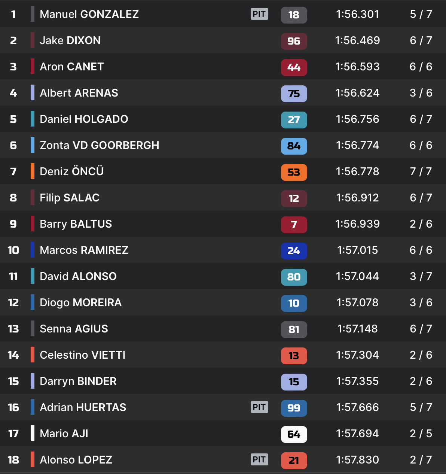The width and height of the screenshot is (446, 474).
Task: Click Barry BALTUS rider name
Action: 76,224
